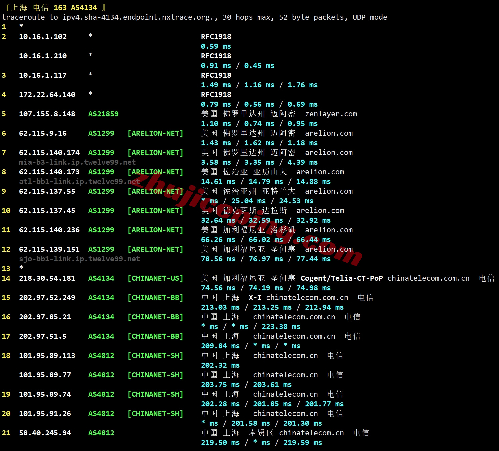The height and width of the screenshot is (451, 499).
Task: Select hostname sjo-bb1-link.ip.twelve99.net
Action: coord(79,259)
